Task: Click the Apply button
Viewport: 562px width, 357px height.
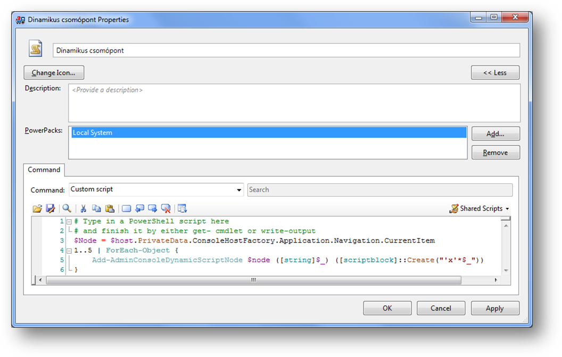Action: 494,308
